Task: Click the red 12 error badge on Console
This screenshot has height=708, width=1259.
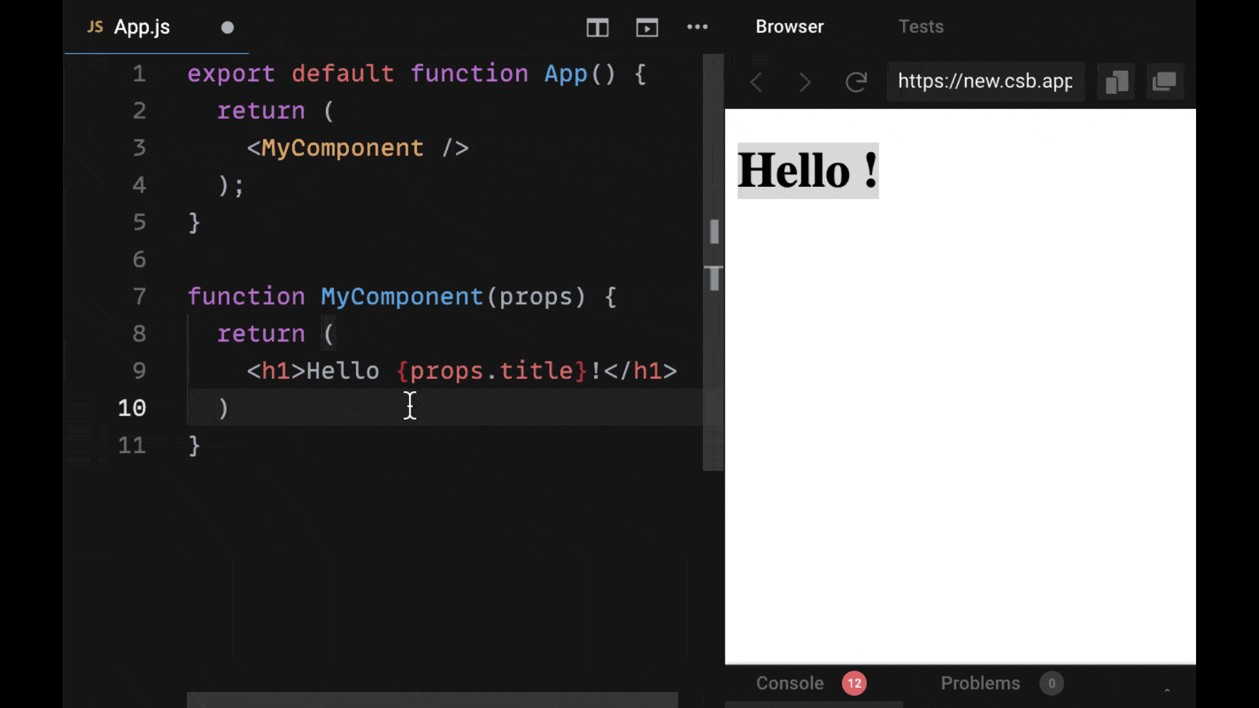Action: 854,683
